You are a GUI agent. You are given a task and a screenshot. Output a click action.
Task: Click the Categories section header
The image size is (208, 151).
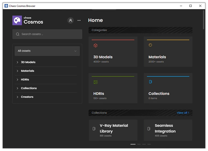pos(140,30)
